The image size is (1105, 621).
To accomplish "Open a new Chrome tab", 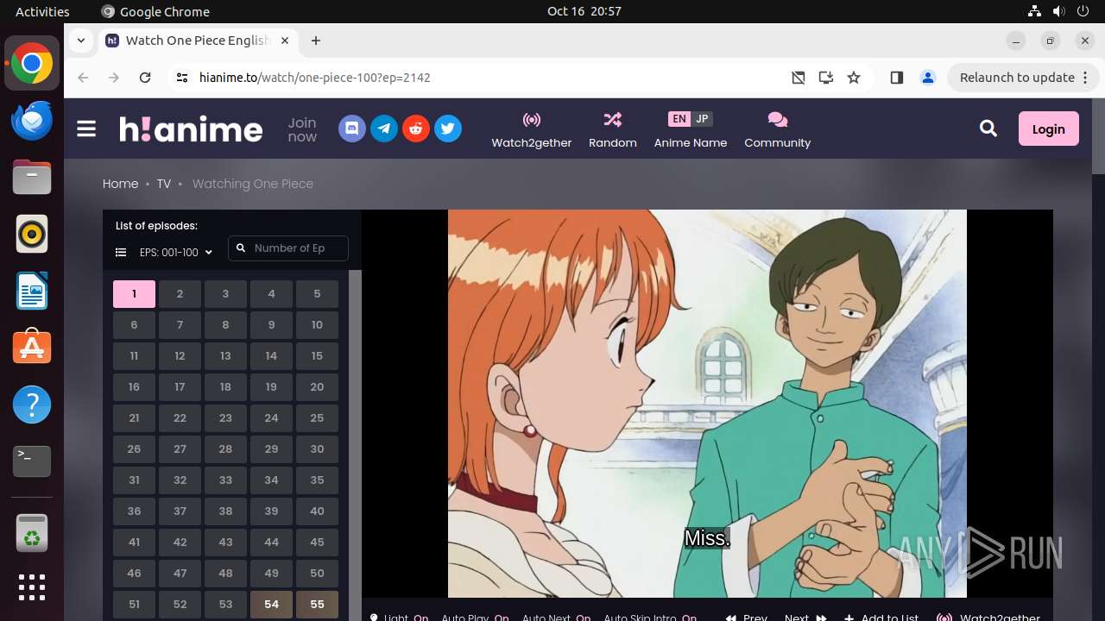I will click(x=316, y=41).
